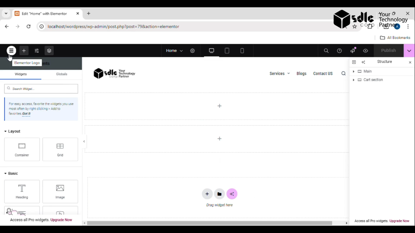Viewport: 415px width, 233px height.
Task: Click the greyed Publish button
Action: coord(389,51)
